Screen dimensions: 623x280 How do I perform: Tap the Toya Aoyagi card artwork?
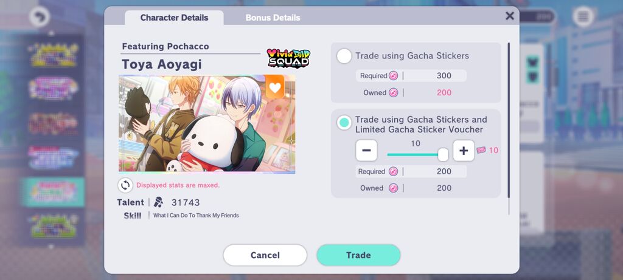pos(207,124)
